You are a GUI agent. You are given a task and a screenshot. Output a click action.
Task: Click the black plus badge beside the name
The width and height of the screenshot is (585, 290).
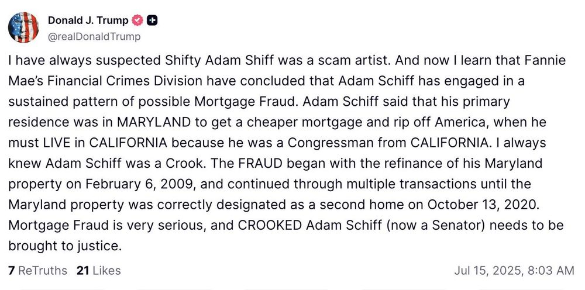click(x=152, y=21)
